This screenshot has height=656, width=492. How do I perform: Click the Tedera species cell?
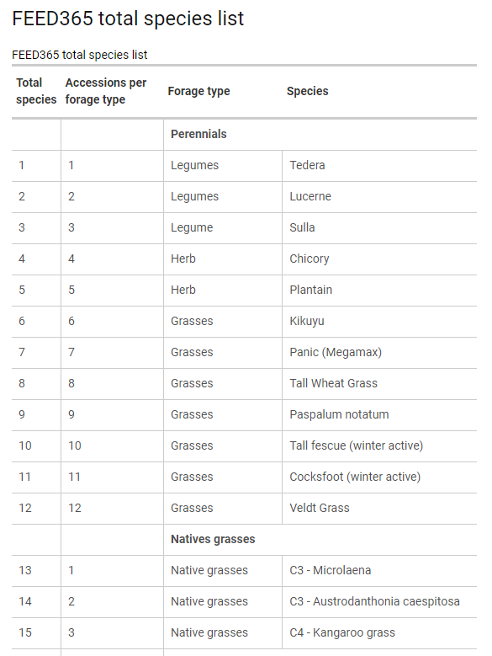[x=379, y=165]
